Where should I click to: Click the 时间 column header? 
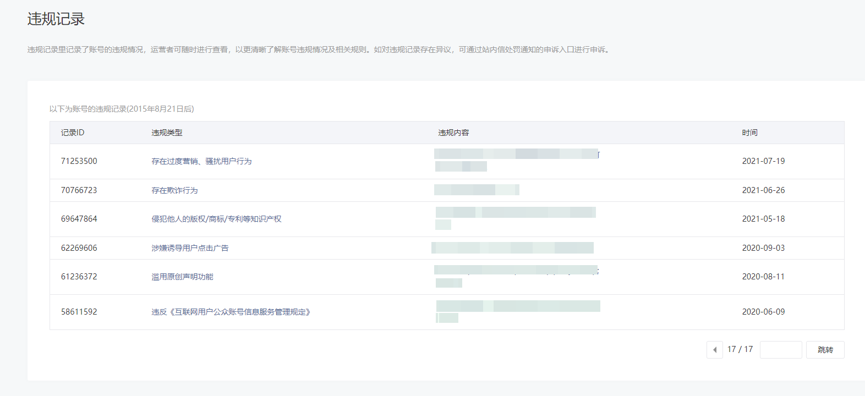(x=749, y=133)
